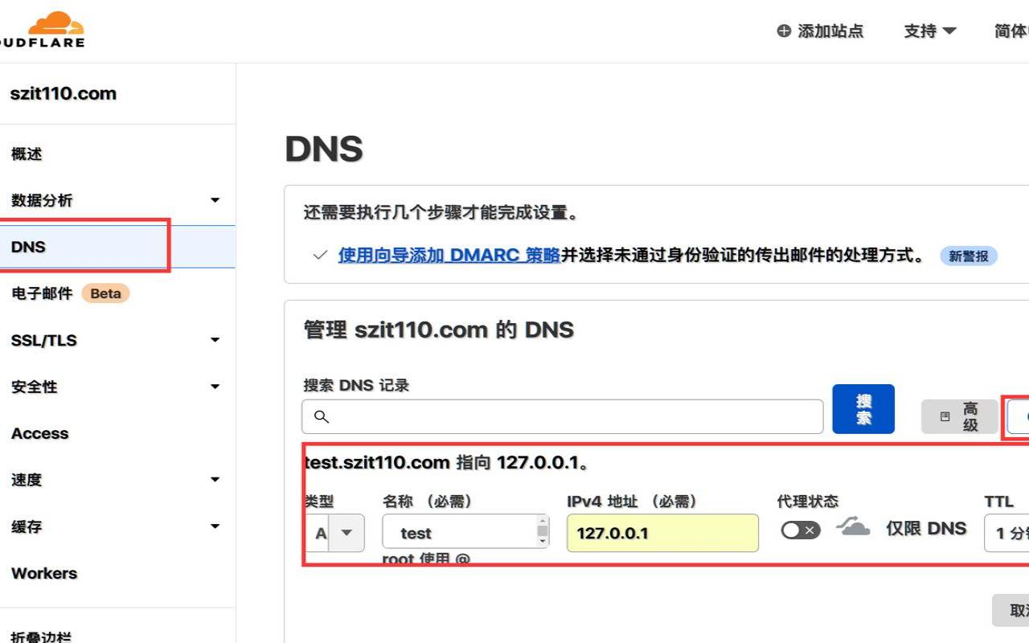Click the magnifier icon in DNS search box
Image resolution: width=1029 pixels, height=643 pixels.
(322, 416)
